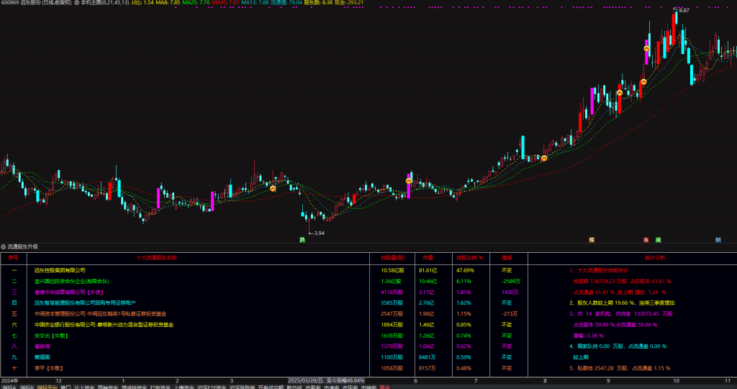Click the 增减 column header

507,256
